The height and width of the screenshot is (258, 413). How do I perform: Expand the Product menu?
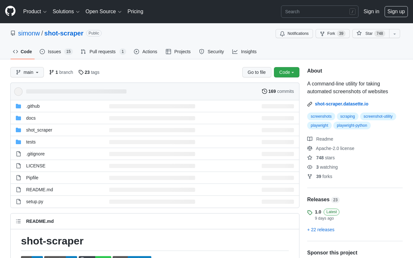pyautogui.click(x=35, y=12)
